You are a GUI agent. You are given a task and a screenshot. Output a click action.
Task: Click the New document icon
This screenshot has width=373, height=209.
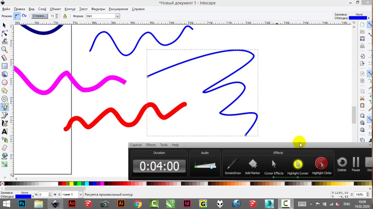tap(362, 25)
